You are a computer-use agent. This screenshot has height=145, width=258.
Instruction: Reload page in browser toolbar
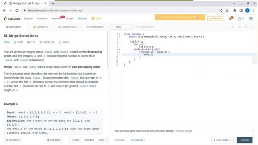tap(17, 10)
